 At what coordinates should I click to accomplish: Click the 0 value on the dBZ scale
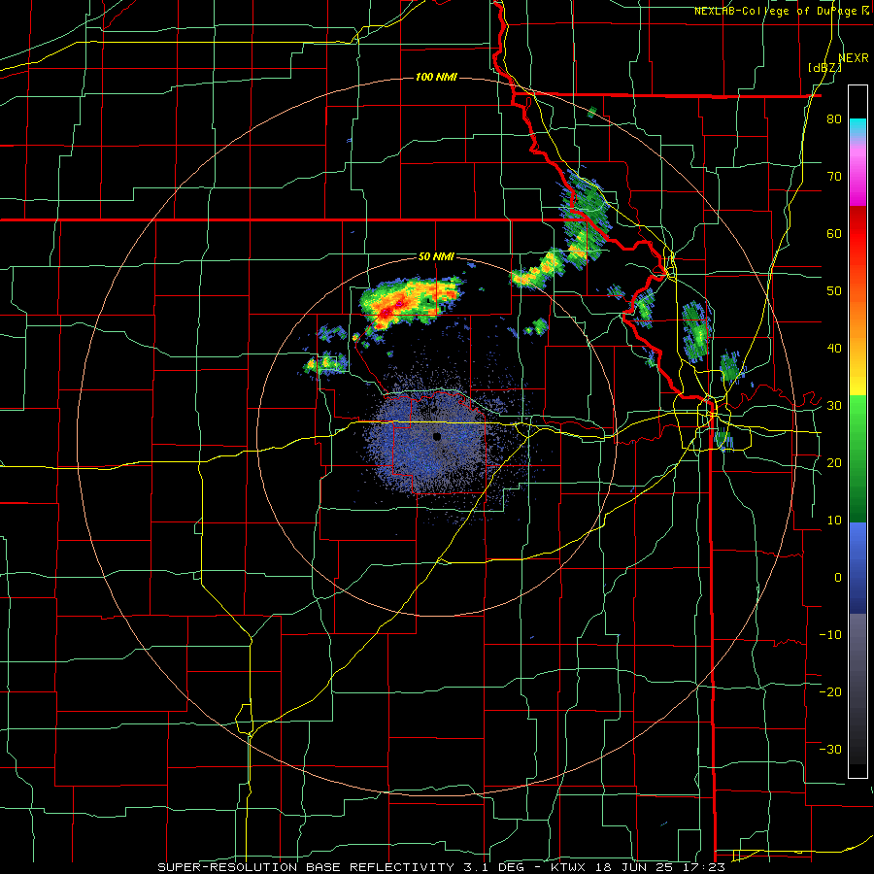point(838,578)
